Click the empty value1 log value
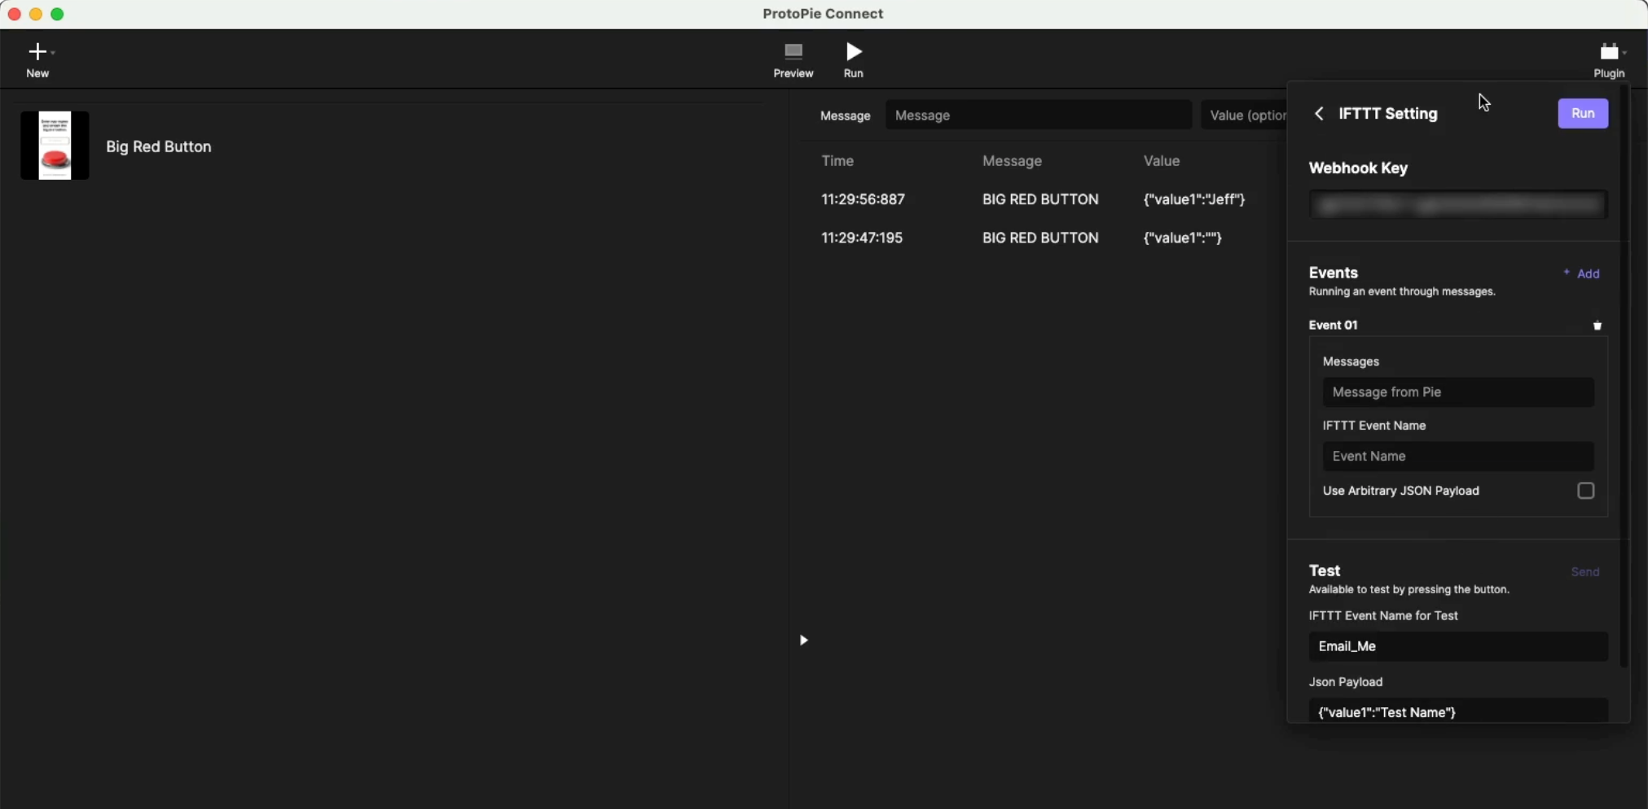The width and height of the screenshot is (1648, 809). (x=1183, y=238)
